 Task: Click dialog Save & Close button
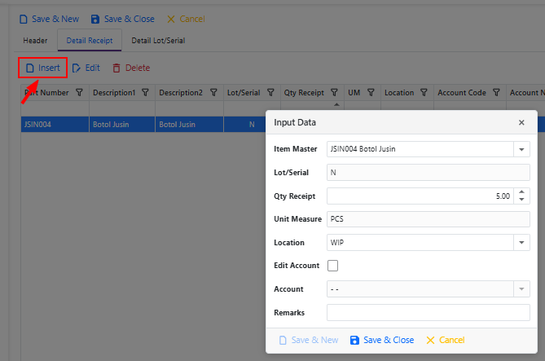tap(382, 340)
